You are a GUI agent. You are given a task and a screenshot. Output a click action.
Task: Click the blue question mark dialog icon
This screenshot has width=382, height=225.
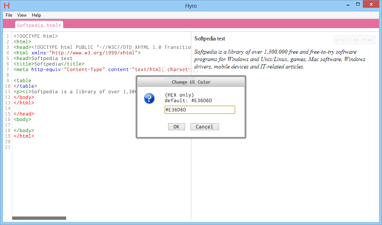click(x=149, y=98)
